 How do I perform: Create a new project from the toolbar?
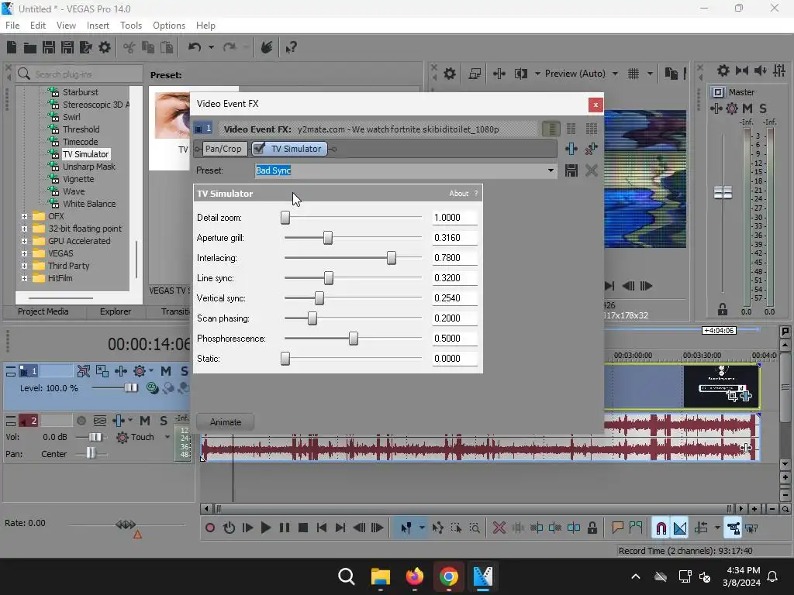[12, 47]
